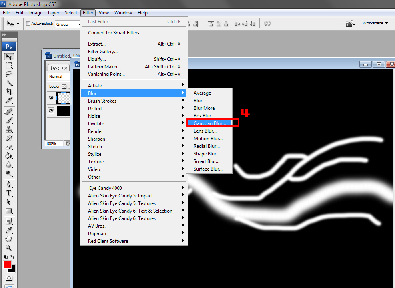Expand the Render filter submenu
395x288 pixels.
[134, 131]
